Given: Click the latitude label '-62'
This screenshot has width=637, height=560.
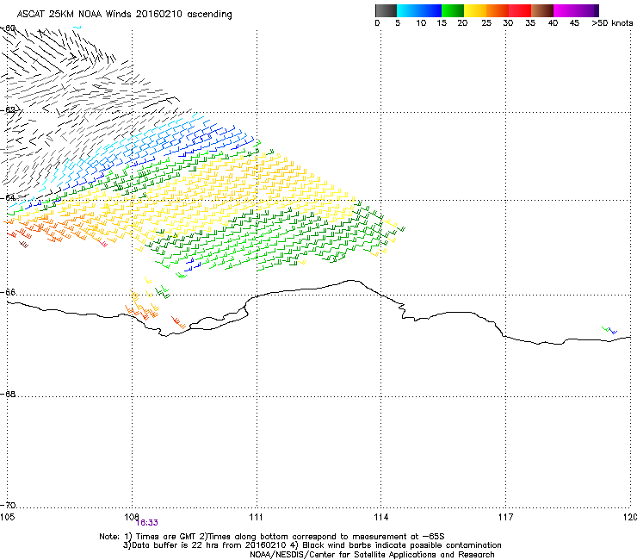Looking at the screenshot, I should tap(8, 110).
